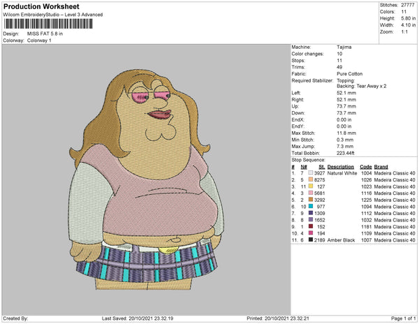Click the Machine value 'Tajima'
This screenshot has height=324, width=419.
pyautogui.click(x=344, y=47)
